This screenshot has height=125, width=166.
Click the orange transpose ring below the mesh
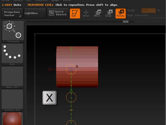tap(71, 97)
